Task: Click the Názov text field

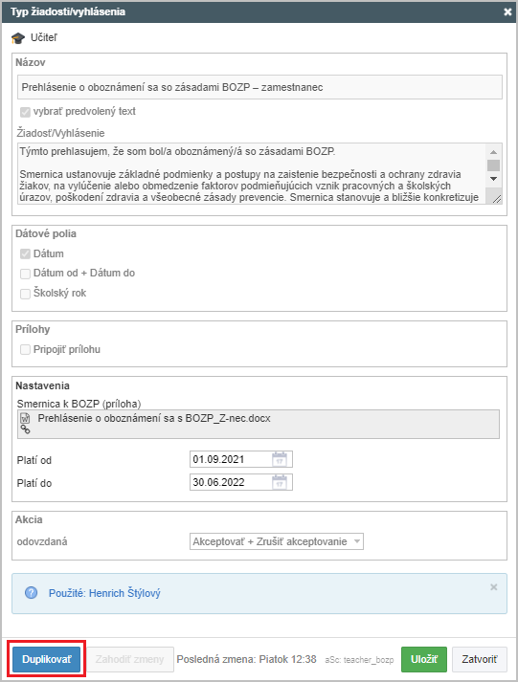Action: pyautogui.click(x=259, y=87)
